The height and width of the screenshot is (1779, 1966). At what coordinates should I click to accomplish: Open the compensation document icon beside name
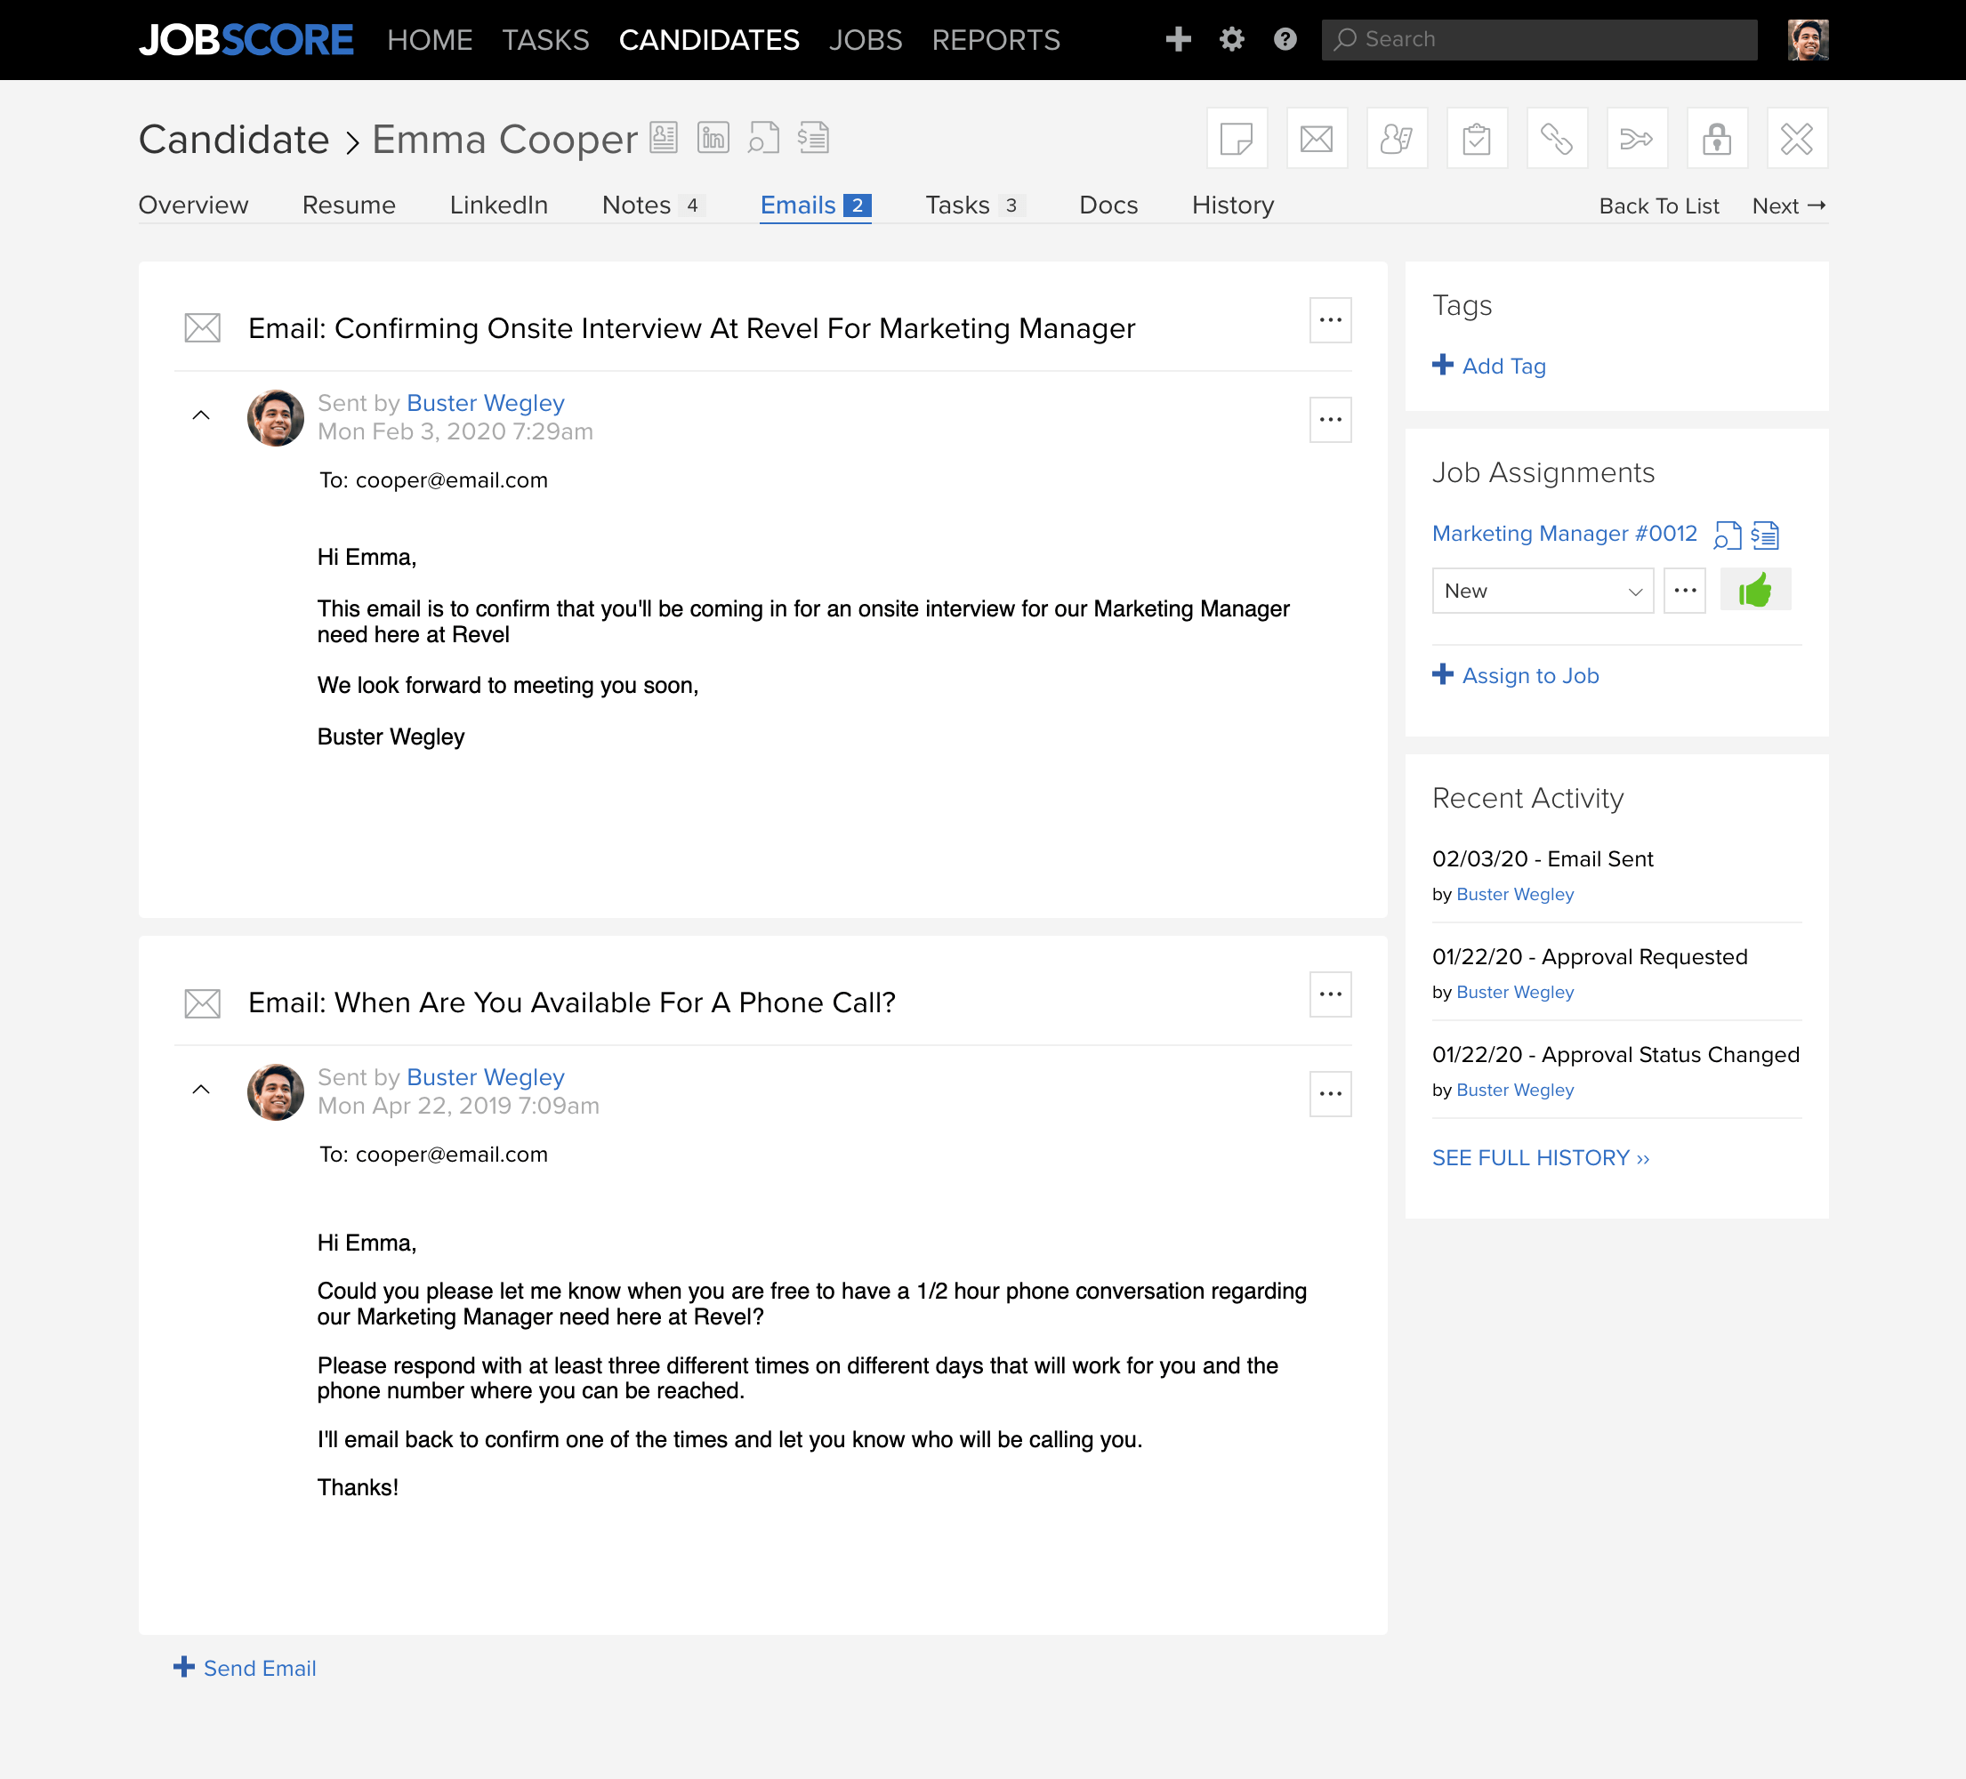click(x=812, y=138)
